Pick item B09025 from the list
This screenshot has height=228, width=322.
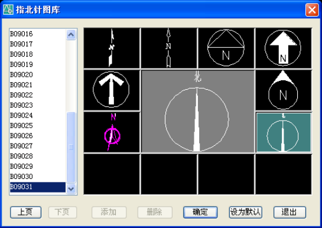click(x=38, y=126)
